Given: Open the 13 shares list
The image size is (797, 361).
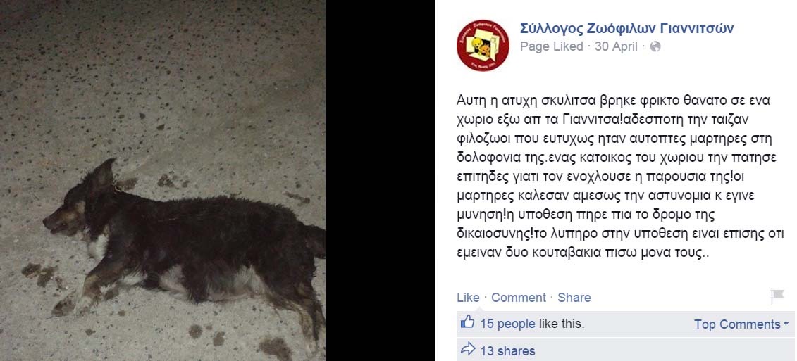Looking at the screenshot, I should (x=507, y=351).
